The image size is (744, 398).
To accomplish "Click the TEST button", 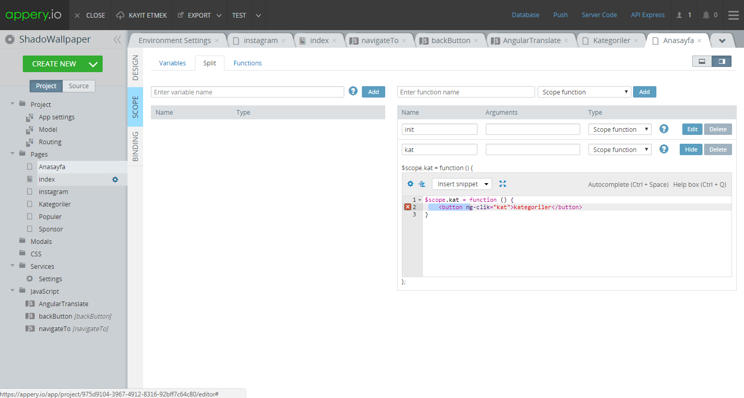I will pos(239,15).
